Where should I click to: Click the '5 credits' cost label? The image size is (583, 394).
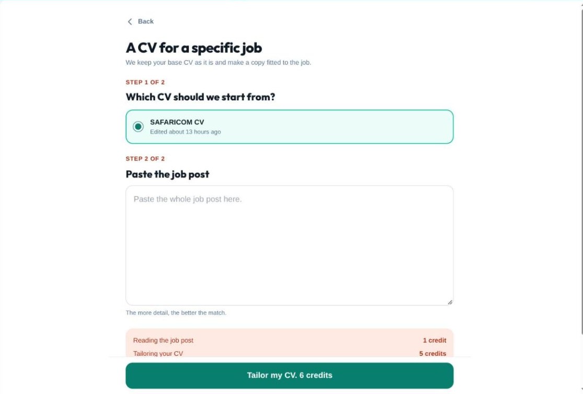(x=433, y=353)
